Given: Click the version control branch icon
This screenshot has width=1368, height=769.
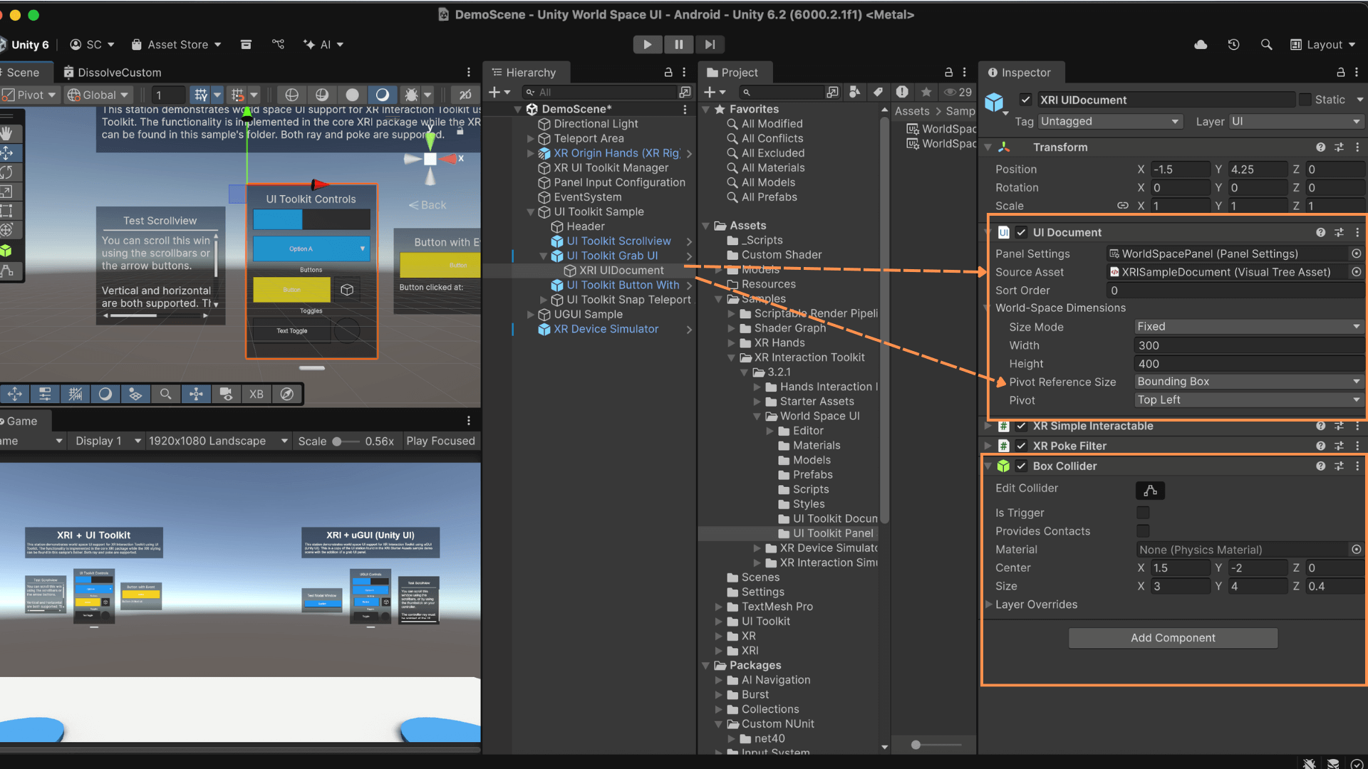Looking at the screenshot, I should coord(278,44).
